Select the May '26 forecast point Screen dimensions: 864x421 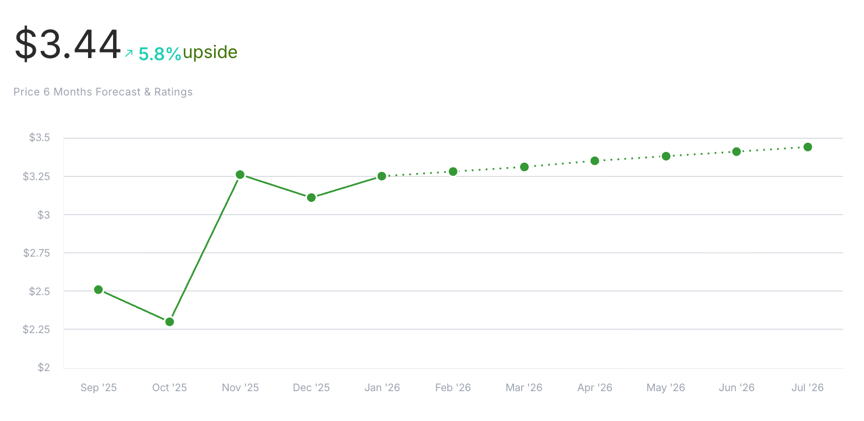coord(666,156)
